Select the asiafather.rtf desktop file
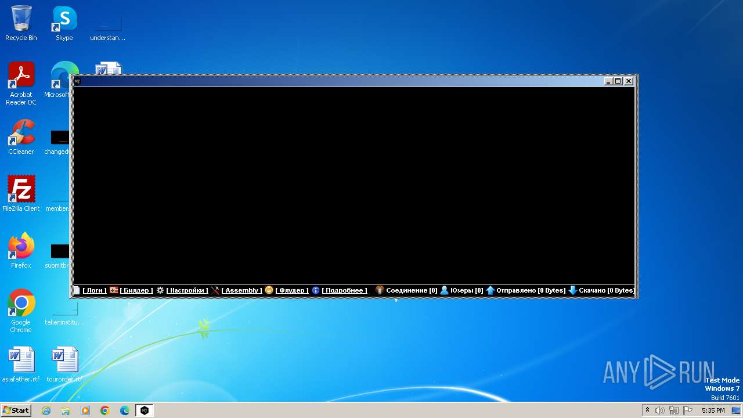The image size is (743, 418). tap(21, 365)
